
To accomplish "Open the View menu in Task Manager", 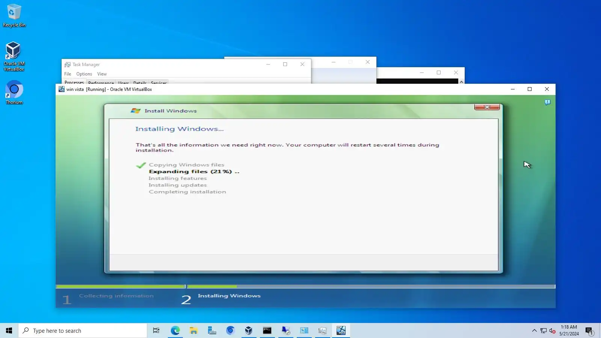I will [102, 74].
